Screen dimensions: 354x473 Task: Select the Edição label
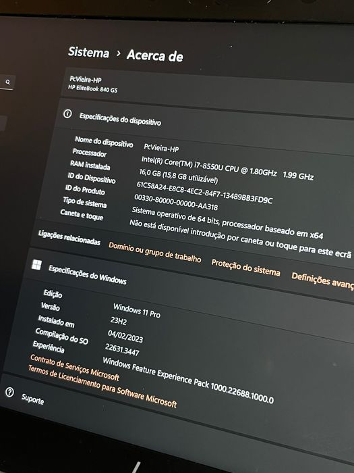point(53,293)
